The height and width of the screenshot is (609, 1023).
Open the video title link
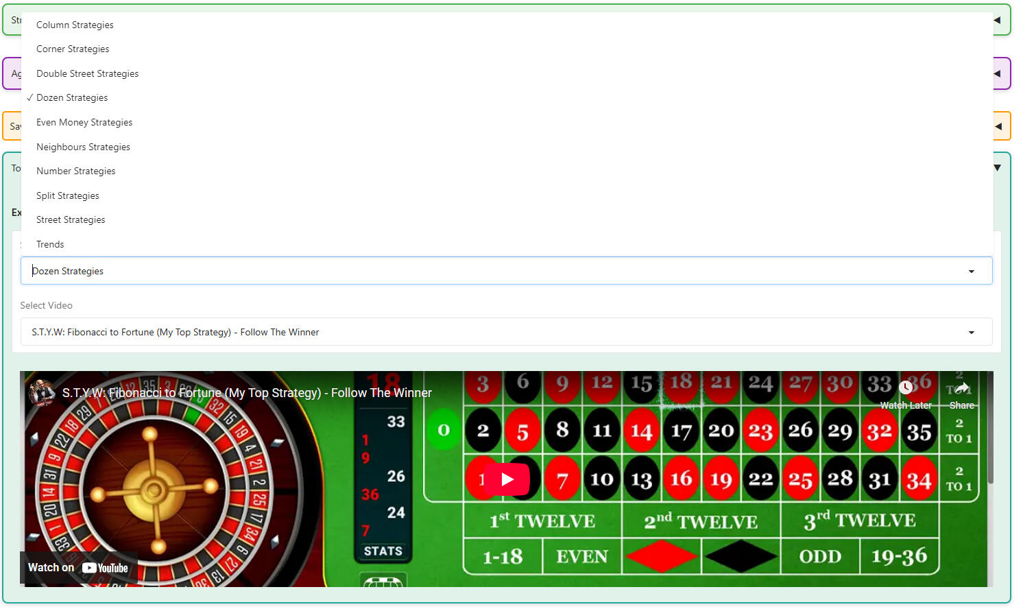tap(247, 393)
